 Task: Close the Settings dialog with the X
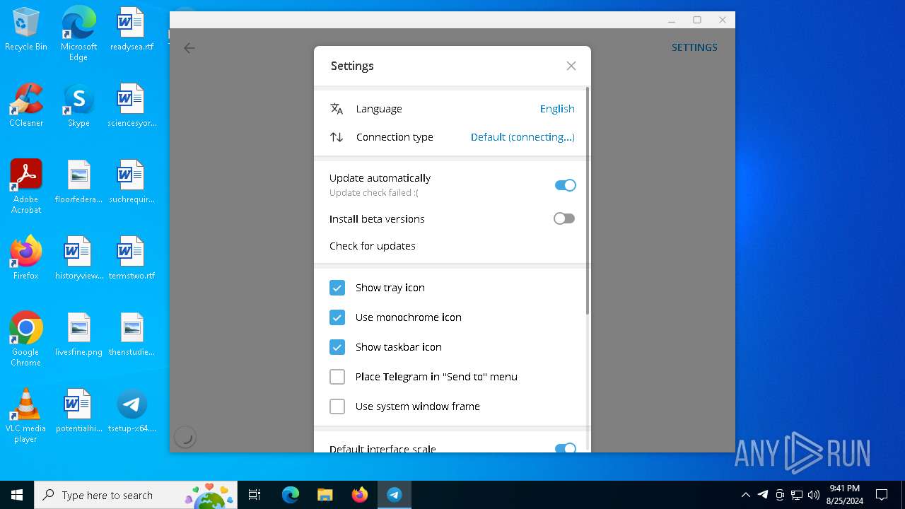(x=571, y=66)
